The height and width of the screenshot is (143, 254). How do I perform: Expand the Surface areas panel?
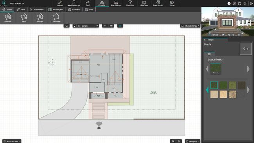pyautogui.click(x=12, y=141)
